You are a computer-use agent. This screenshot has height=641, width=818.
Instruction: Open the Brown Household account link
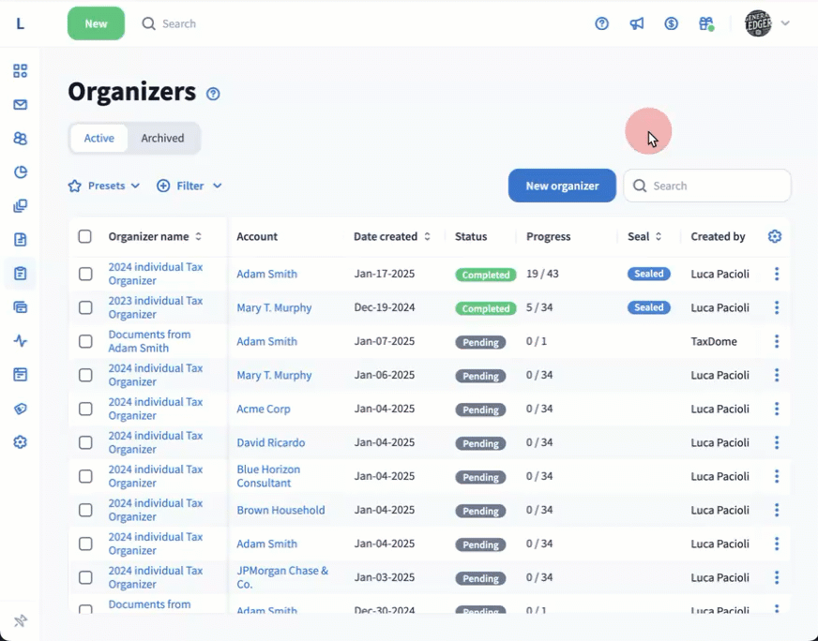280,510
